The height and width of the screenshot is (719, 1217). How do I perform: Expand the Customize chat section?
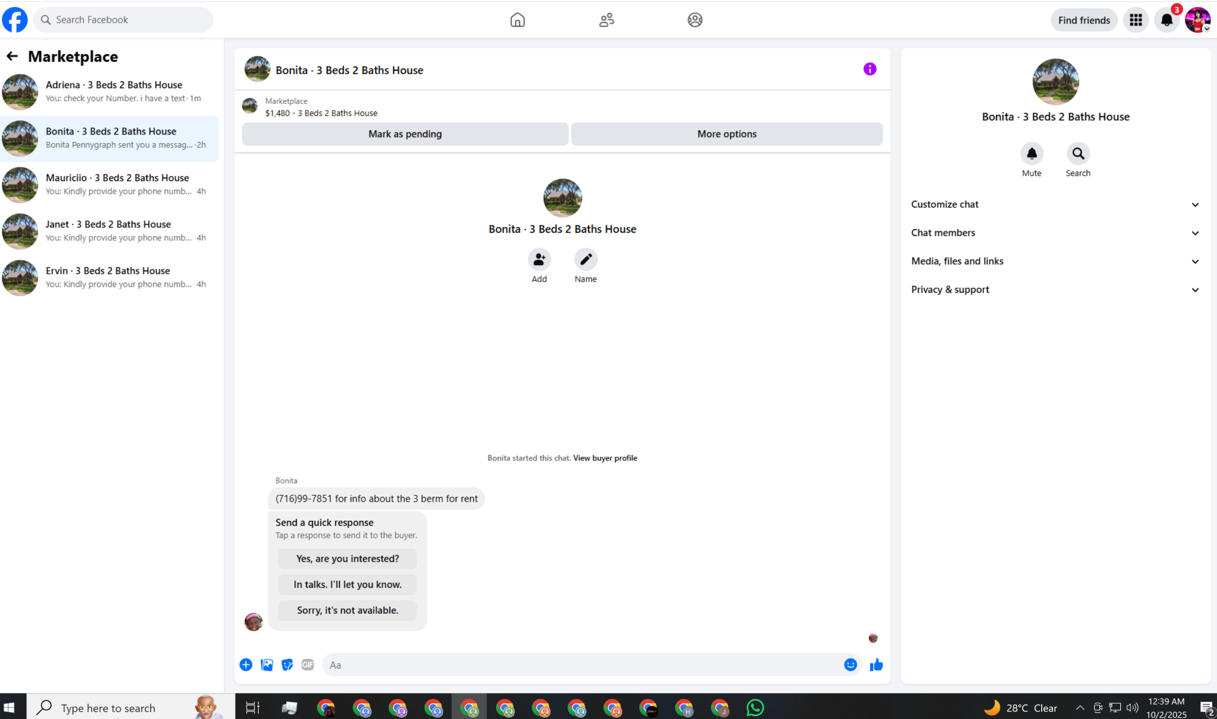1055,205
